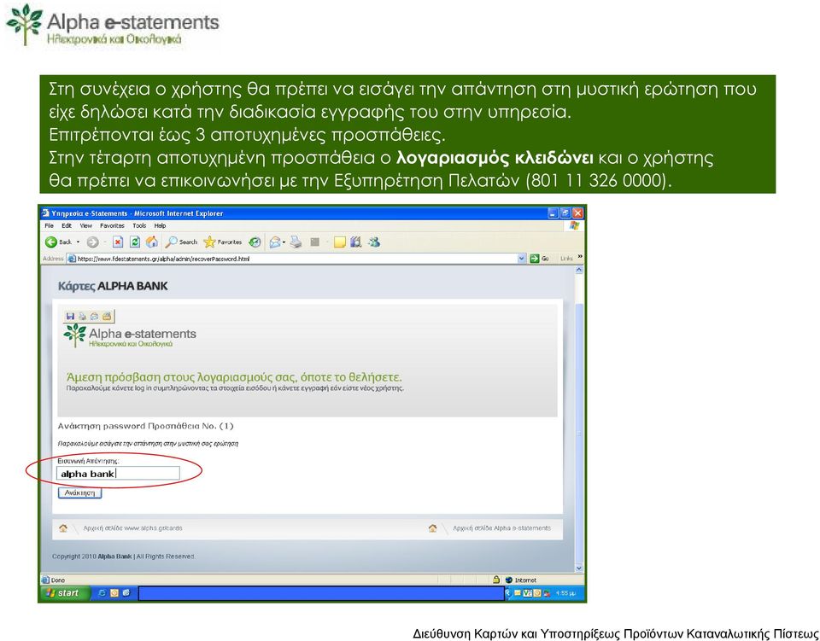This screenshot has width=820, height=641.
Task: Refresh the page with the green arrows icon
Action: pyautogui.click(x=135, y=242)
